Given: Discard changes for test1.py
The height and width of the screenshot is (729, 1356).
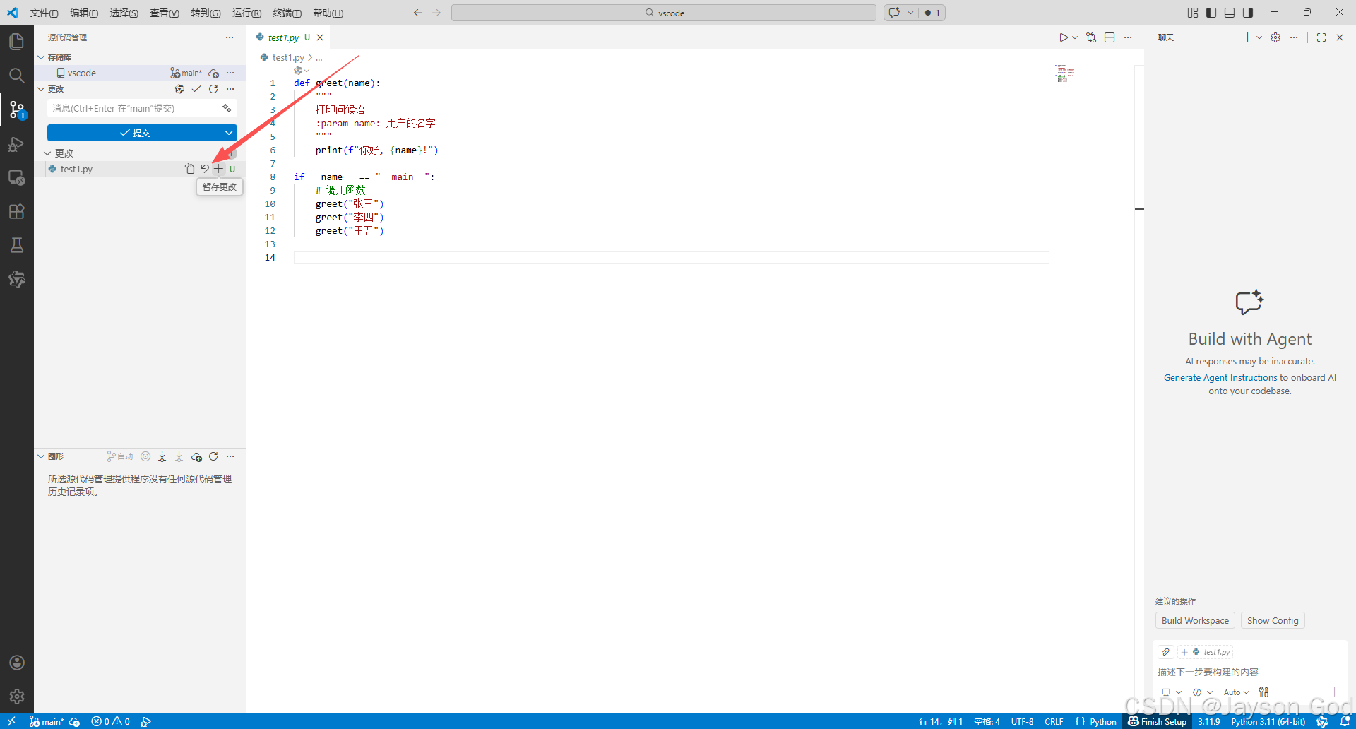Looking at the screenshot, I should (205, 169).
